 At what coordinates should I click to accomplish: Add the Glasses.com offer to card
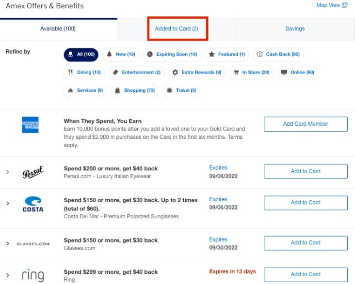(x=306, y=243)
